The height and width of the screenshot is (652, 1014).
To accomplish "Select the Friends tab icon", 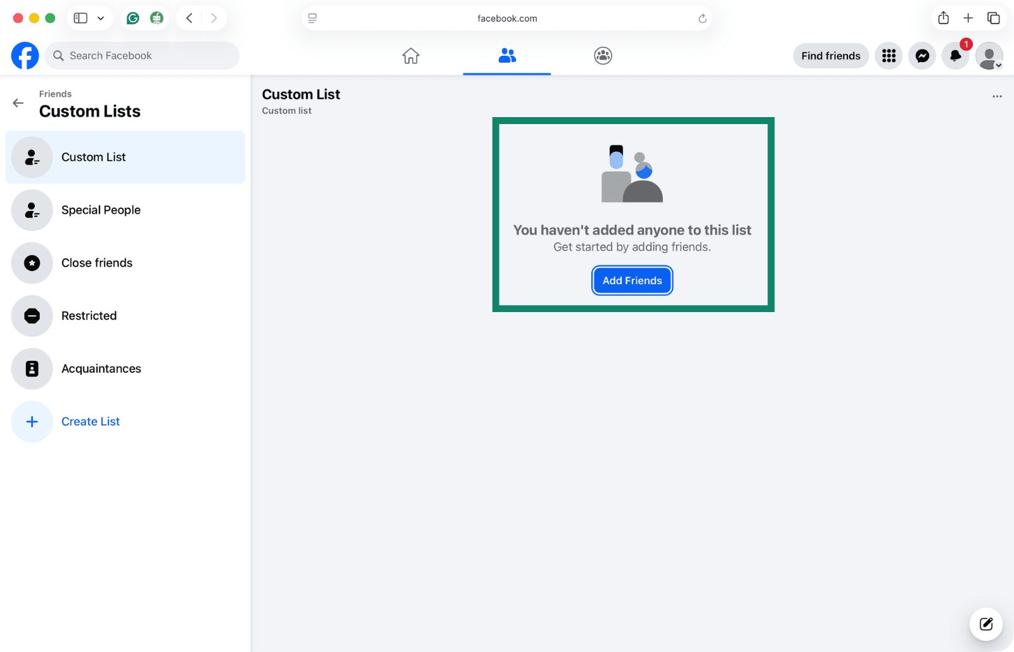I will pos(507,56).
